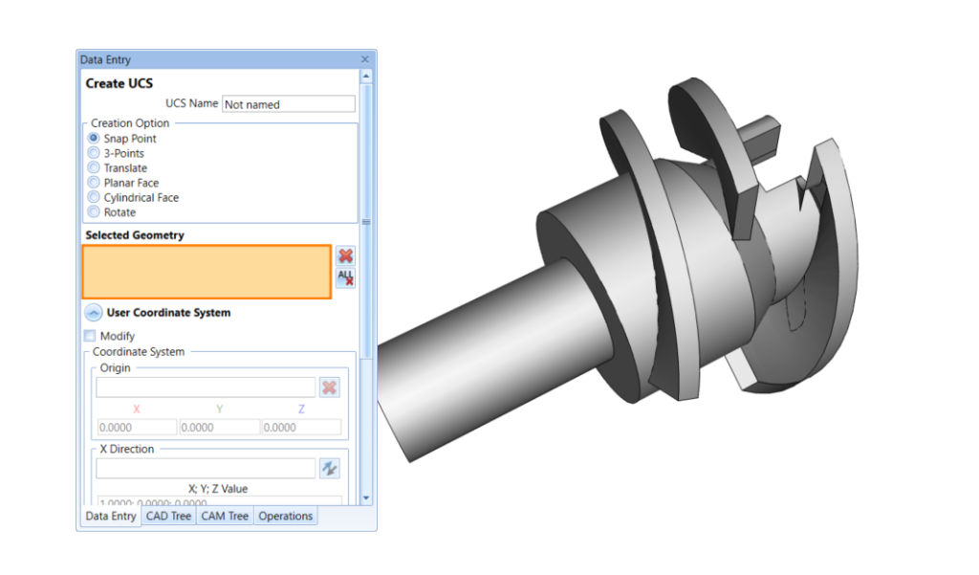Click the reverse direction arrows icon beside X Direction
This screenshot has height=575, width=979.
pyautogui.click(x=330, y=468)
